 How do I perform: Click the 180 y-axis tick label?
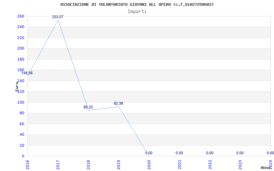(x=21, y=59)
